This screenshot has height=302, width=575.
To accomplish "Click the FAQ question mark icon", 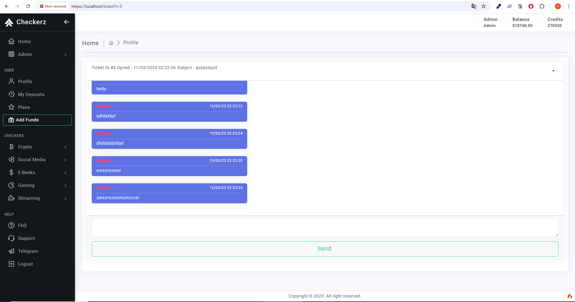I will pos(11,225).
